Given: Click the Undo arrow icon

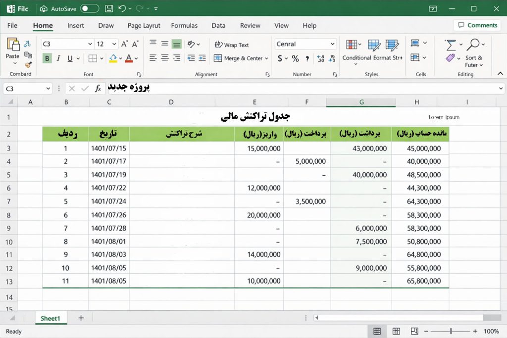Looking at the screenshot, I should (122, 9).
